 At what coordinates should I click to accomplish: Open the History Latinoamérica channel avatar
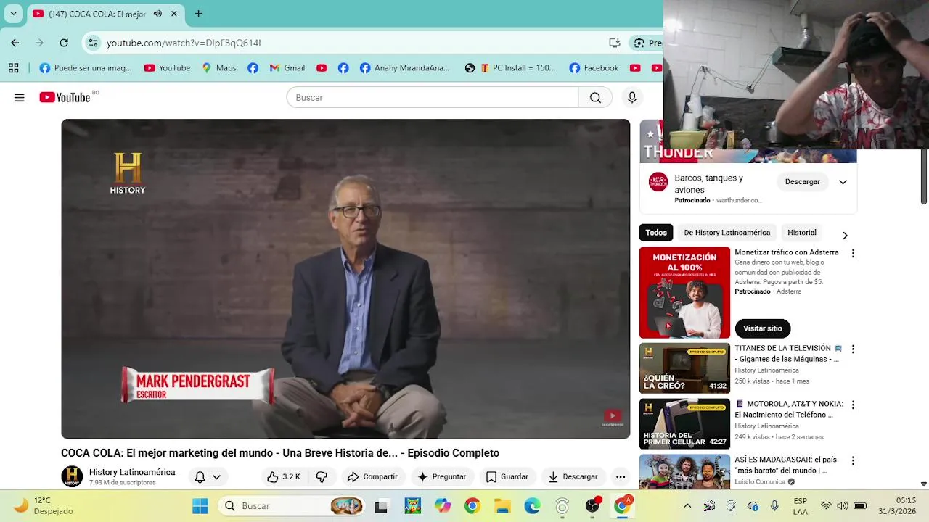coord(72,476)
